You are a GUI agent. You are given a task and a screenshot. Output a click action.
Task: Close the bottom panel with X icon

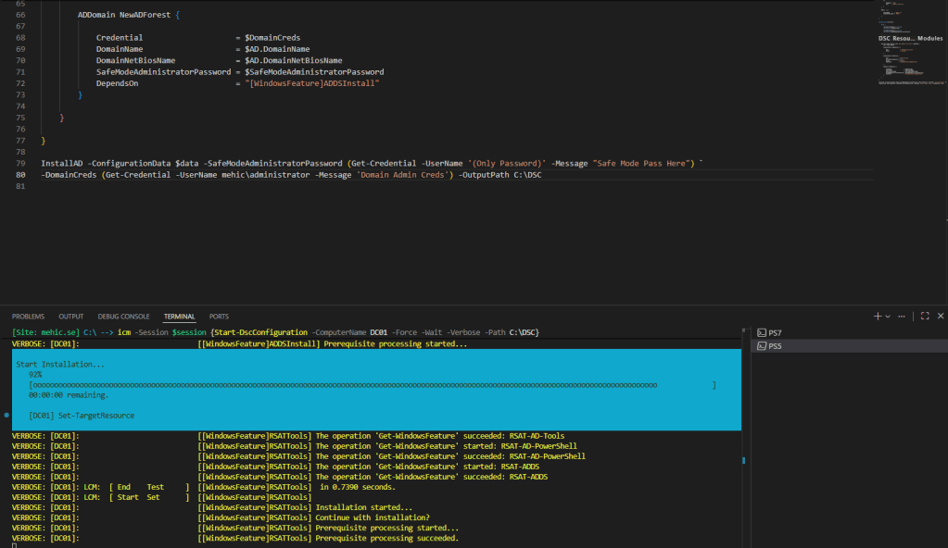[x=940, y=316]
